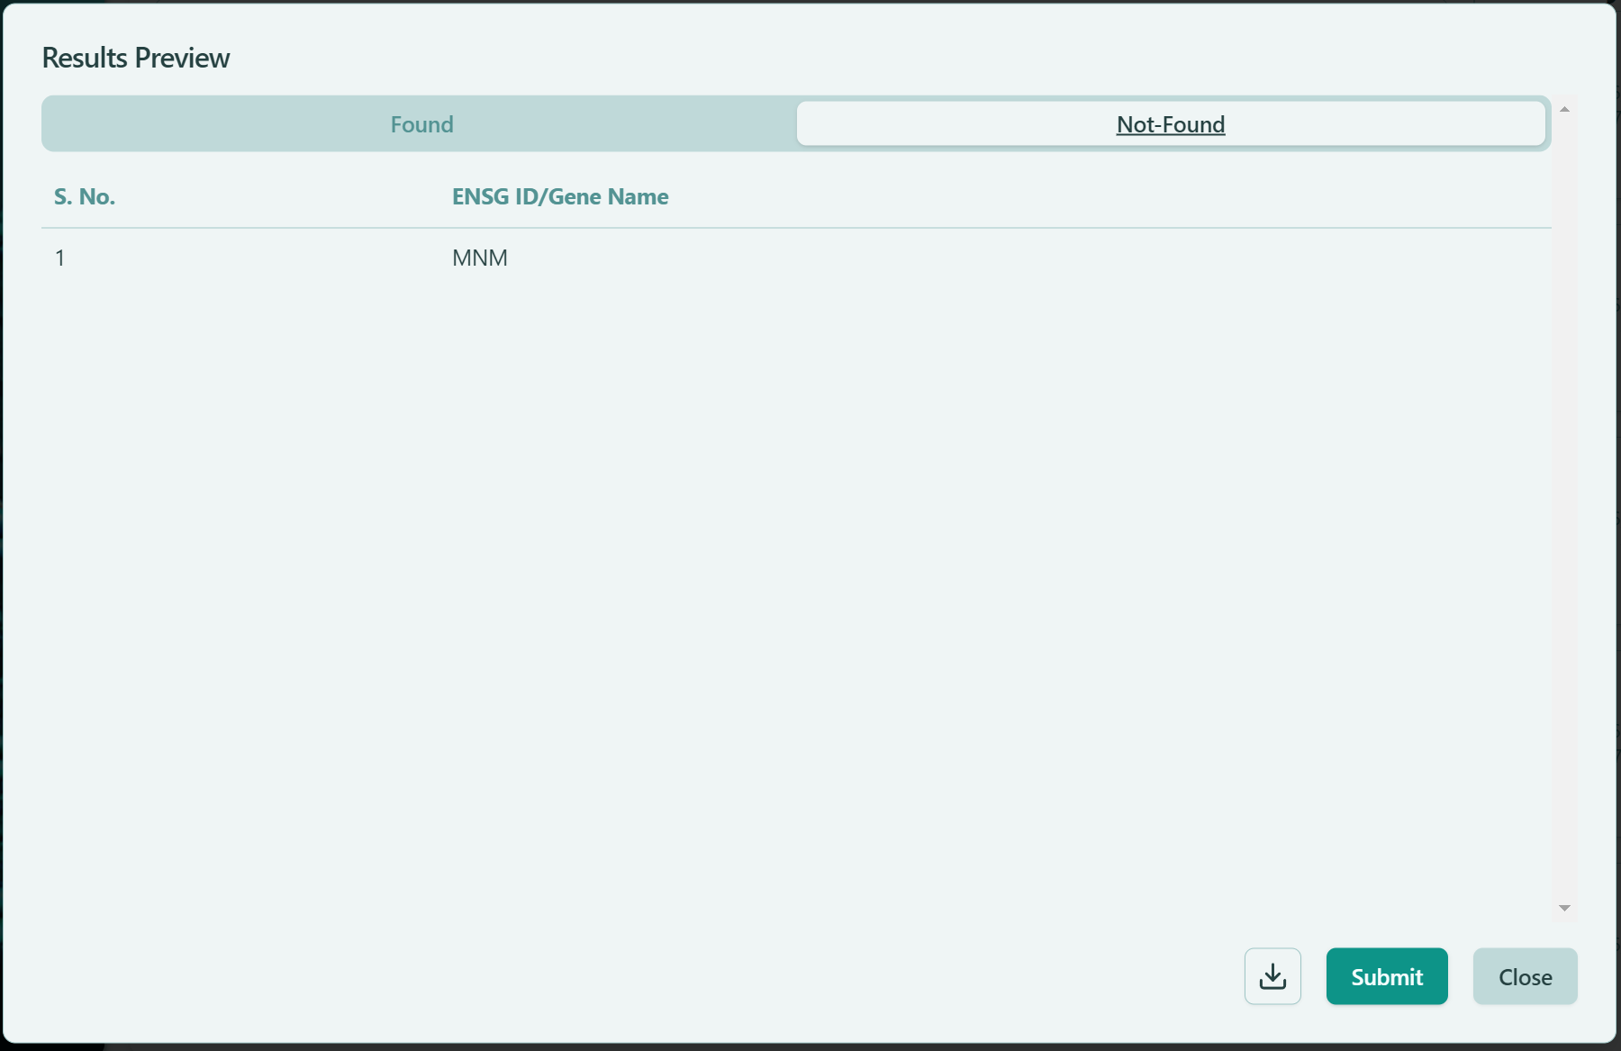Dismiss the preview with Close

(x=1525, y=976)
